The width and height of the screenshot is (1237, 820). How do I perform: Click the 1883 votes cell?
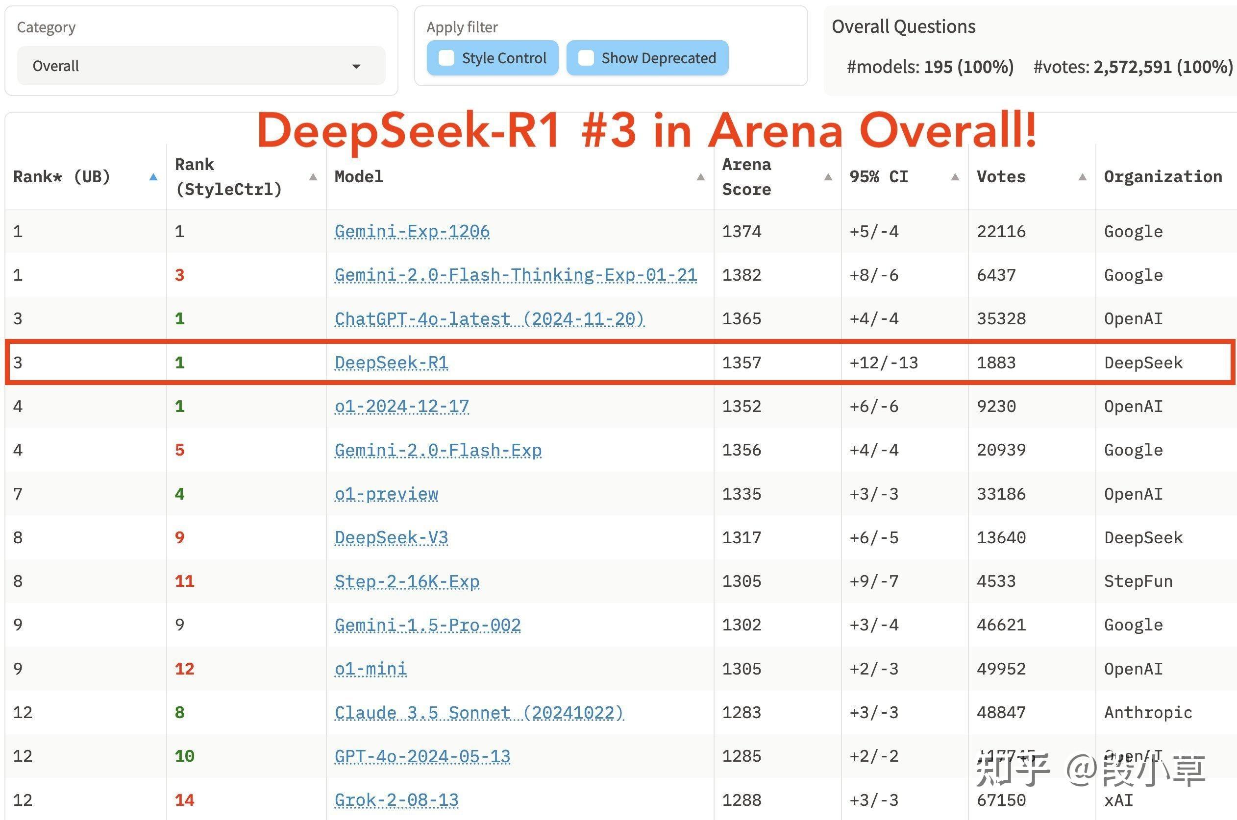[x=996, y=362]
